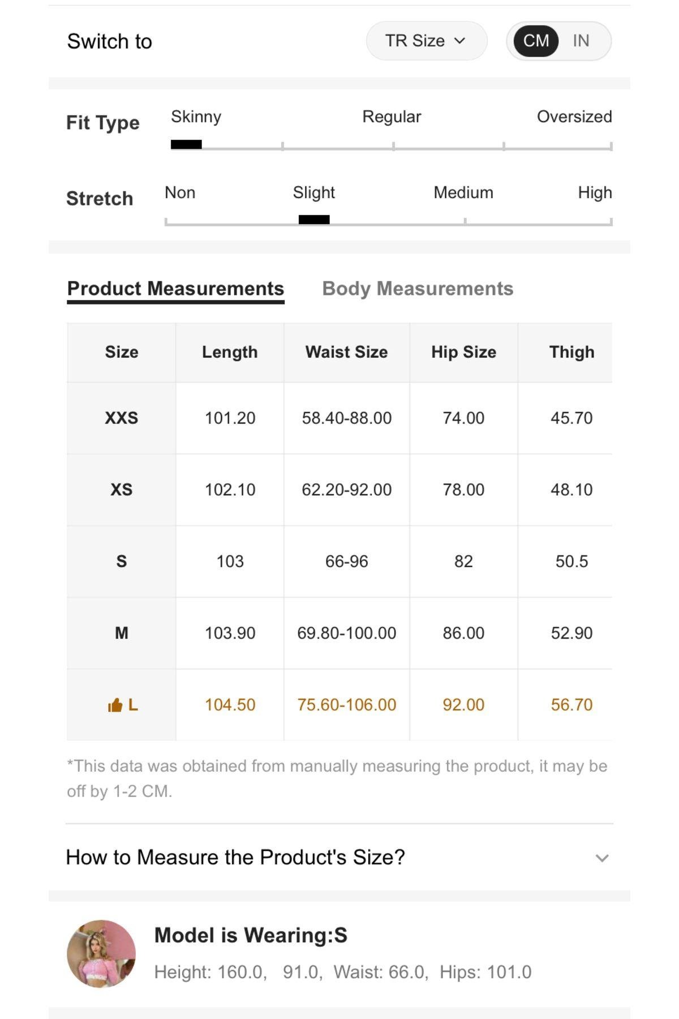679x1019 pixels.
Task: Expand How to Measure the Product's Size
Action: 339,857
